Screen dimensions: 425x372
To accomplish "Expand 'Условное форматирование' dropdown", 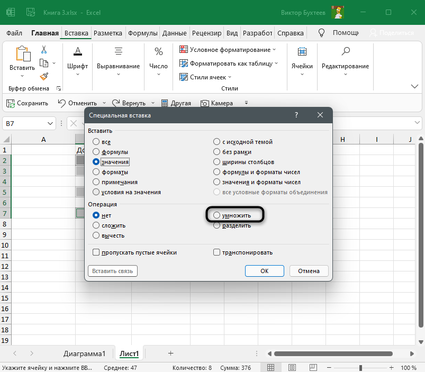I will pos(274,50).
